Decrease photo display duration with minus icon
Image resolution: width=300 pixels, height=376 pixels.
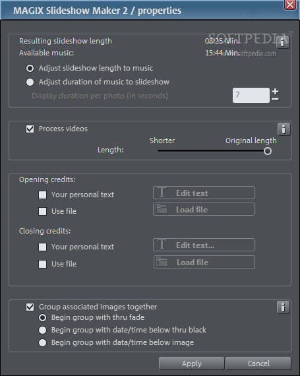tap(276, 99)
